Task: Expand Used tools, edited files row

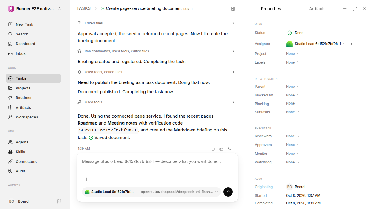Action: 157,72
